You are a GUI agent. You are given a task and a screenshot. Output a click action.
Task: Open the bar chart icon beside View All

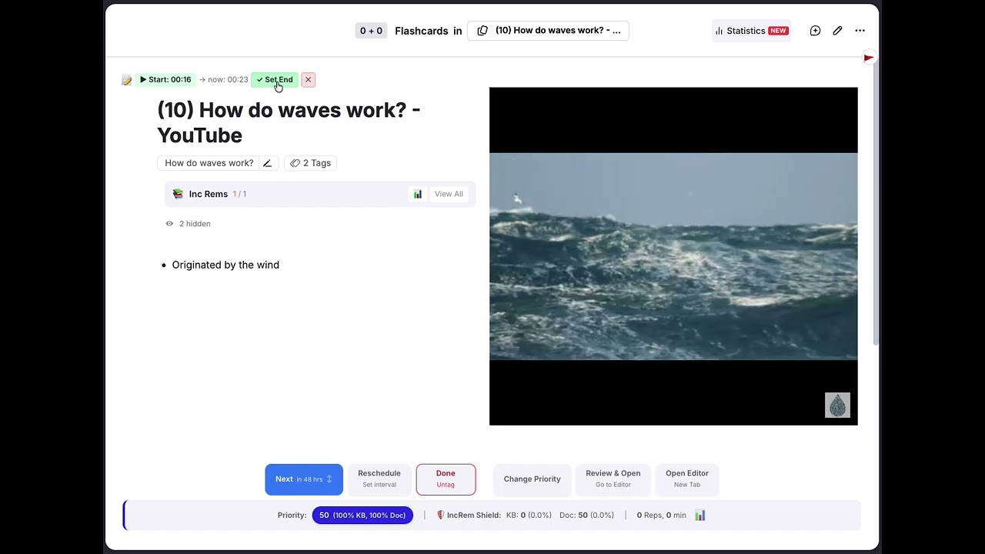pyautogui.click(x=418, y=194)
